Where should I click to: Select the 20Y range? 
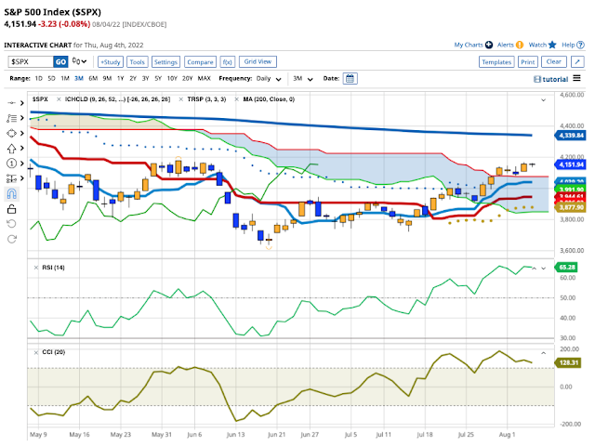(x=188, y=78)
